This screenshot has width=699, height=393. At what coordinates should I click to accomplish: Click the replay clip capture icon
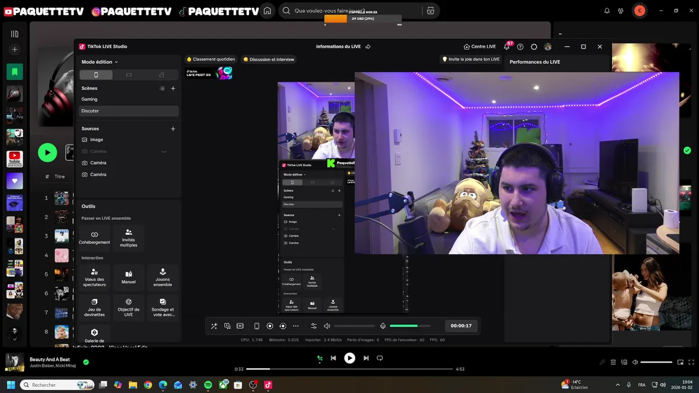283,326
